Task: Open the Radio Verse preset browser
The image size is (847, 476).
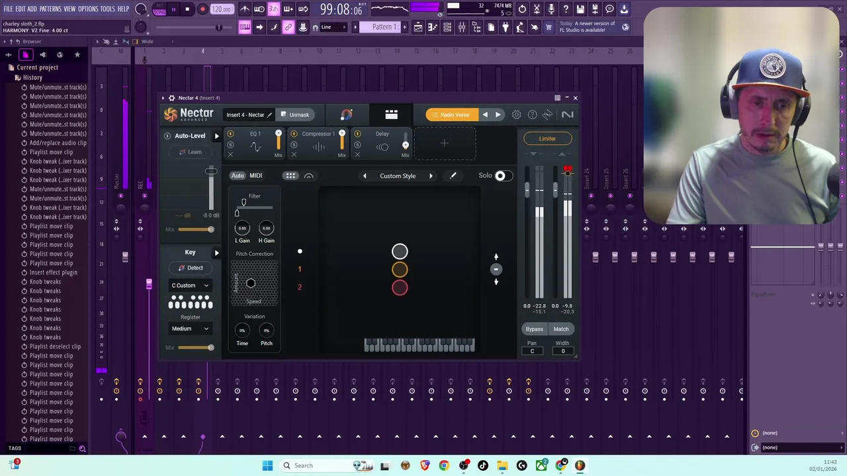Action: click(x=451, y=115)
